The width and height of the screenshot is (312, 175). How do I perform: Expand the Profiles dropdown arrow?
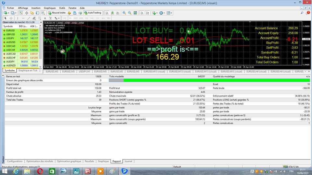16,13
